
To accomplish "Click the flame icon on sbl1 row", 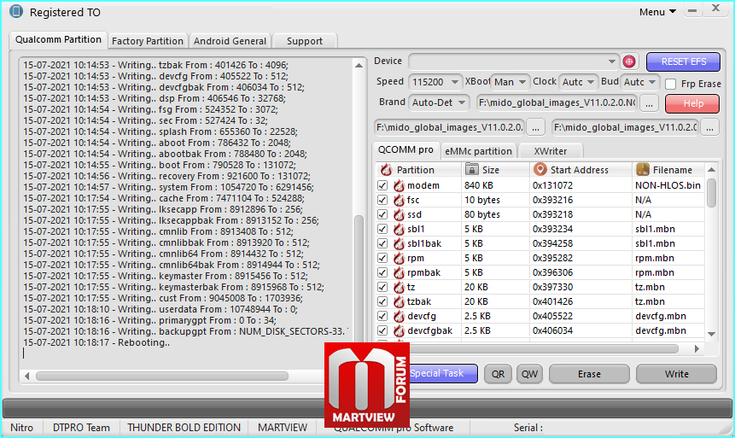I will pyautogui.click(x=399, y=230).
